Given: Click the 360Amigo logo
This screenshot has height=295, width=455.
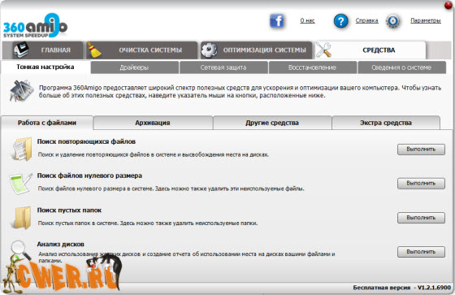Looking at the screenshot, I should [x=35, y=26].
